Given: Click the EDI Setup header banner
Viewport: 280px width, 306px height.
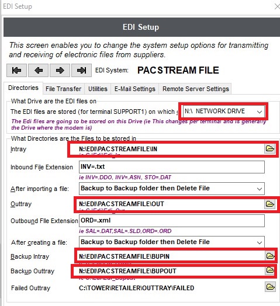Looking at the screenshot, I should (141, 27).
